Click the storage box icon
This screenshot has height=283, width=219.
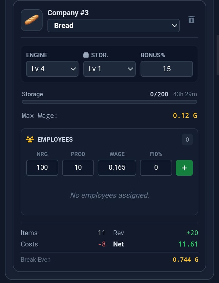pos(86,55)
